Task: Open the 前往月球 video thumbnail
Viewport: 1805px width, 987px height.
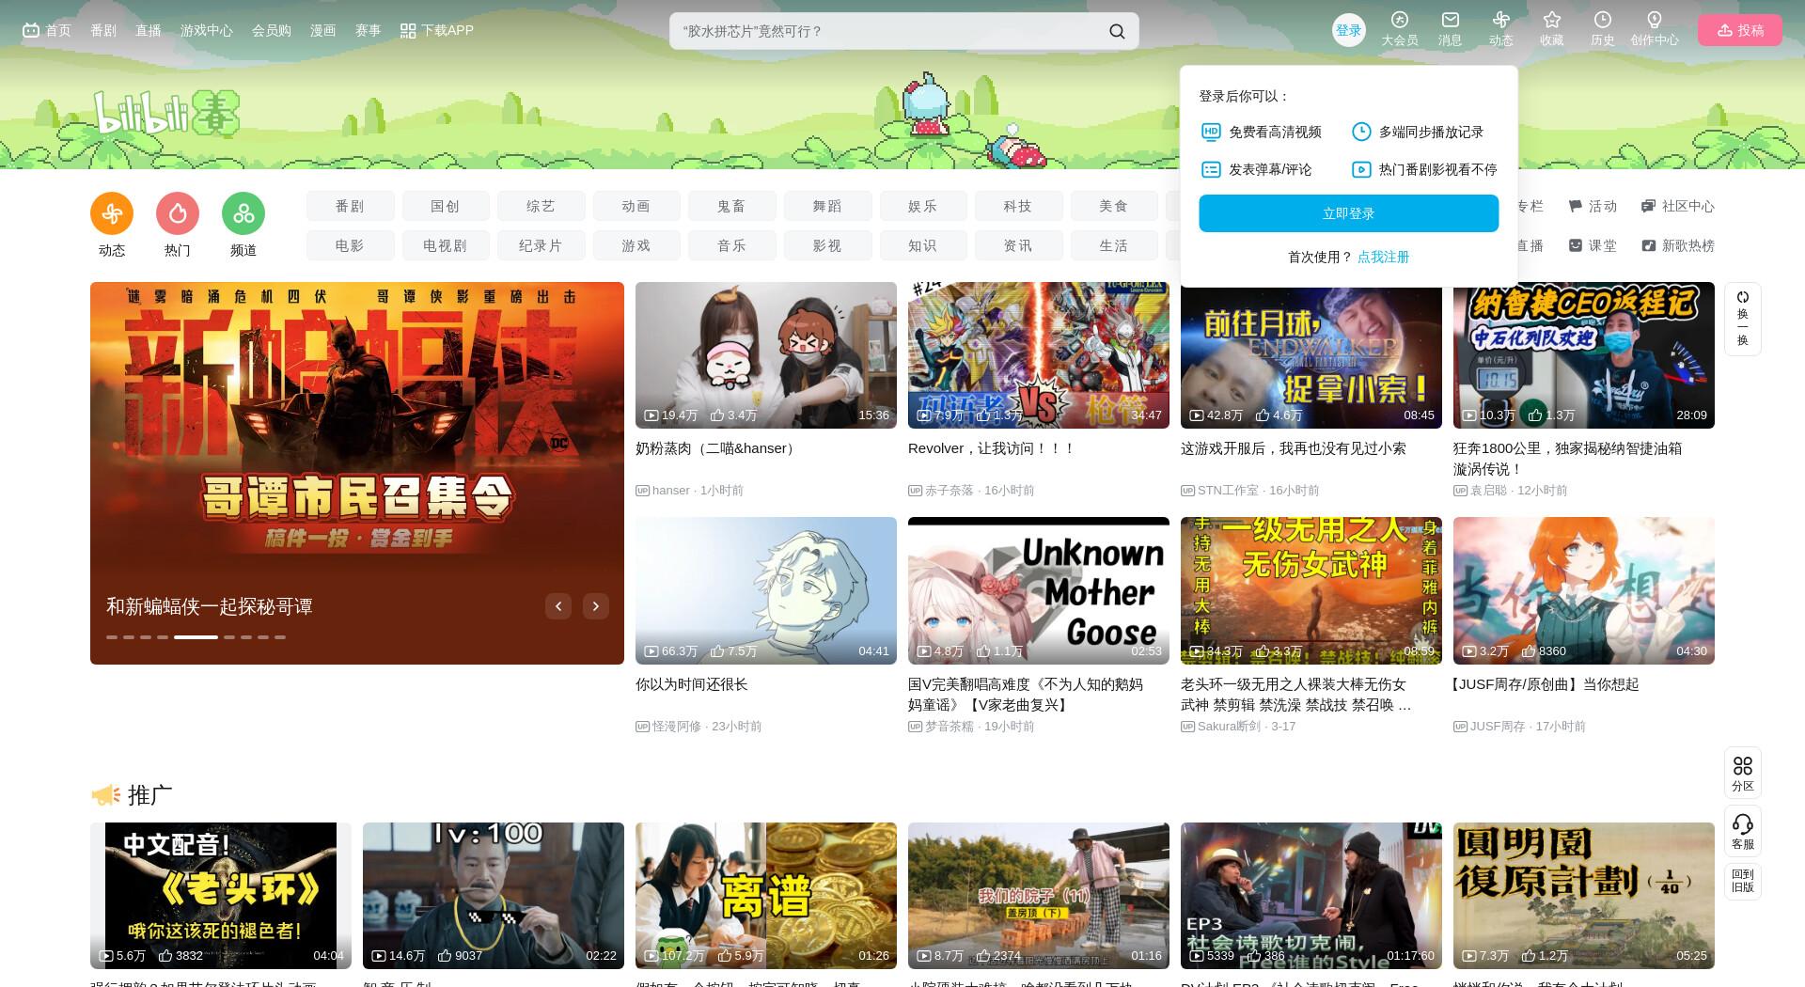Action: click(1311, 355)
